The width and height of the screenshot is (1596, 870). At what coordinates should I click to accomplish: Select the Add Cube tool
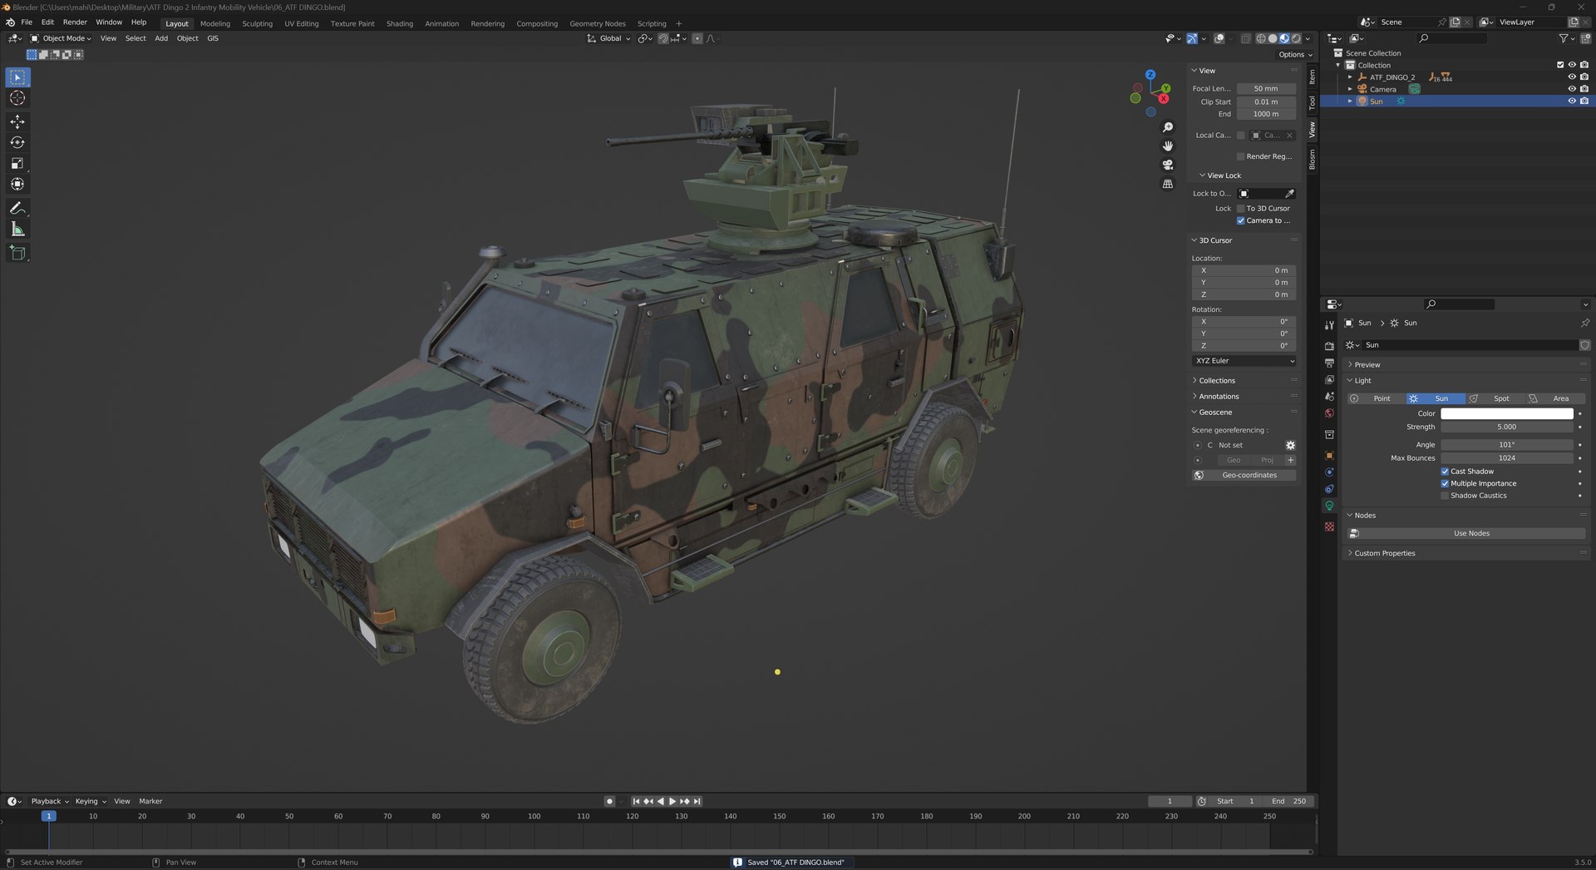pyautogui.click(x=17, y=252)
